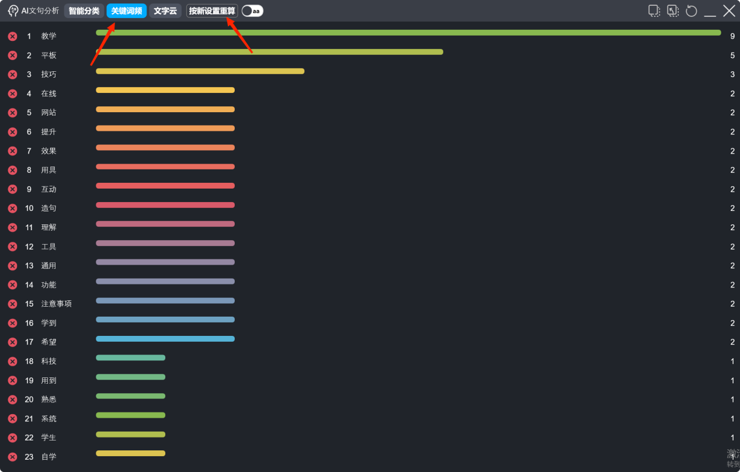This screenshot has width=740, height=472.
Task: Toggle the aa case switch
Action: point(252,11)
